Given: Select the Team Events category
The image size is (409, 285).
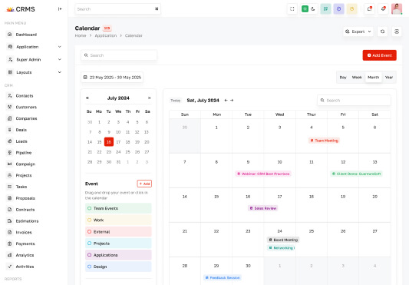Looking at the screenshot, I should (x=118, y=208).
